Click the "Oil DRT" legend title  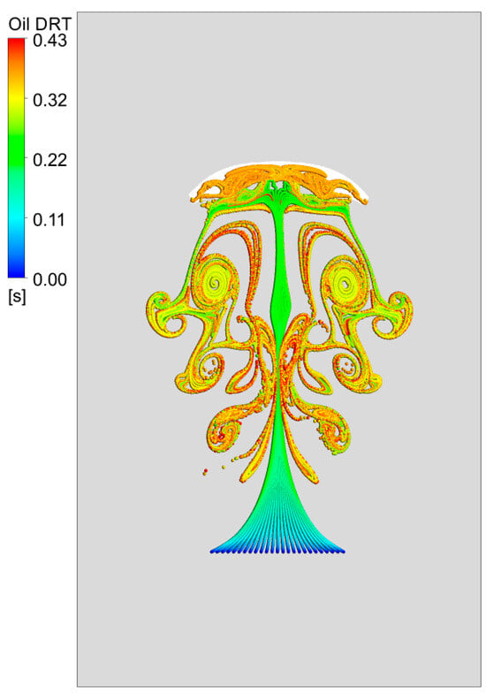(39, 23)
